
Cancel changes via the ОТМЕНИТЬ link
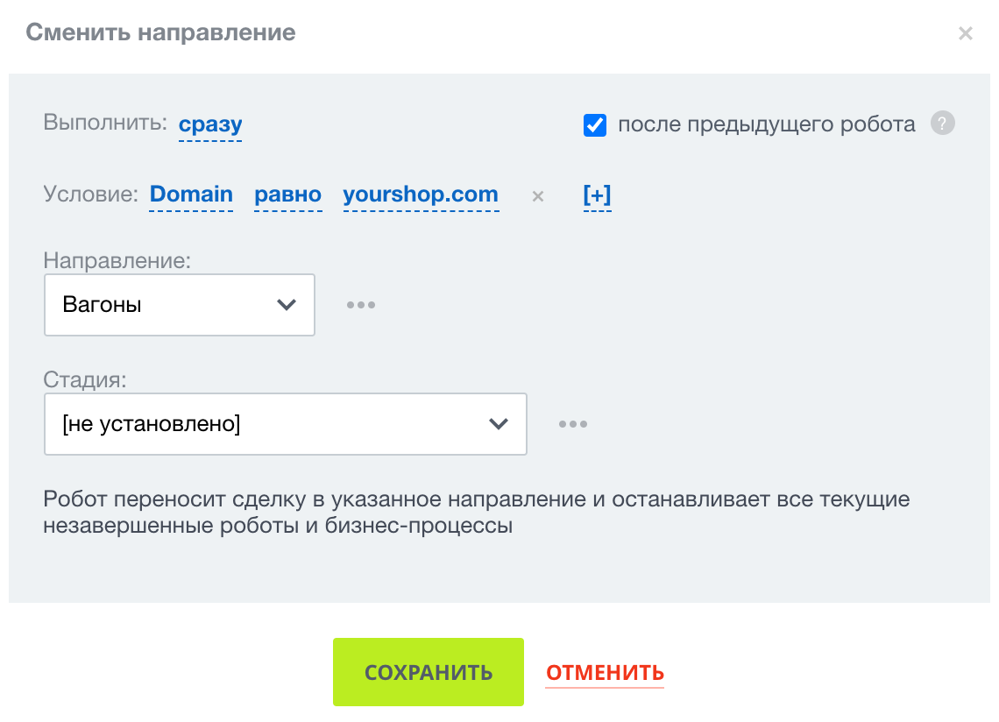(x=606, y=672)
